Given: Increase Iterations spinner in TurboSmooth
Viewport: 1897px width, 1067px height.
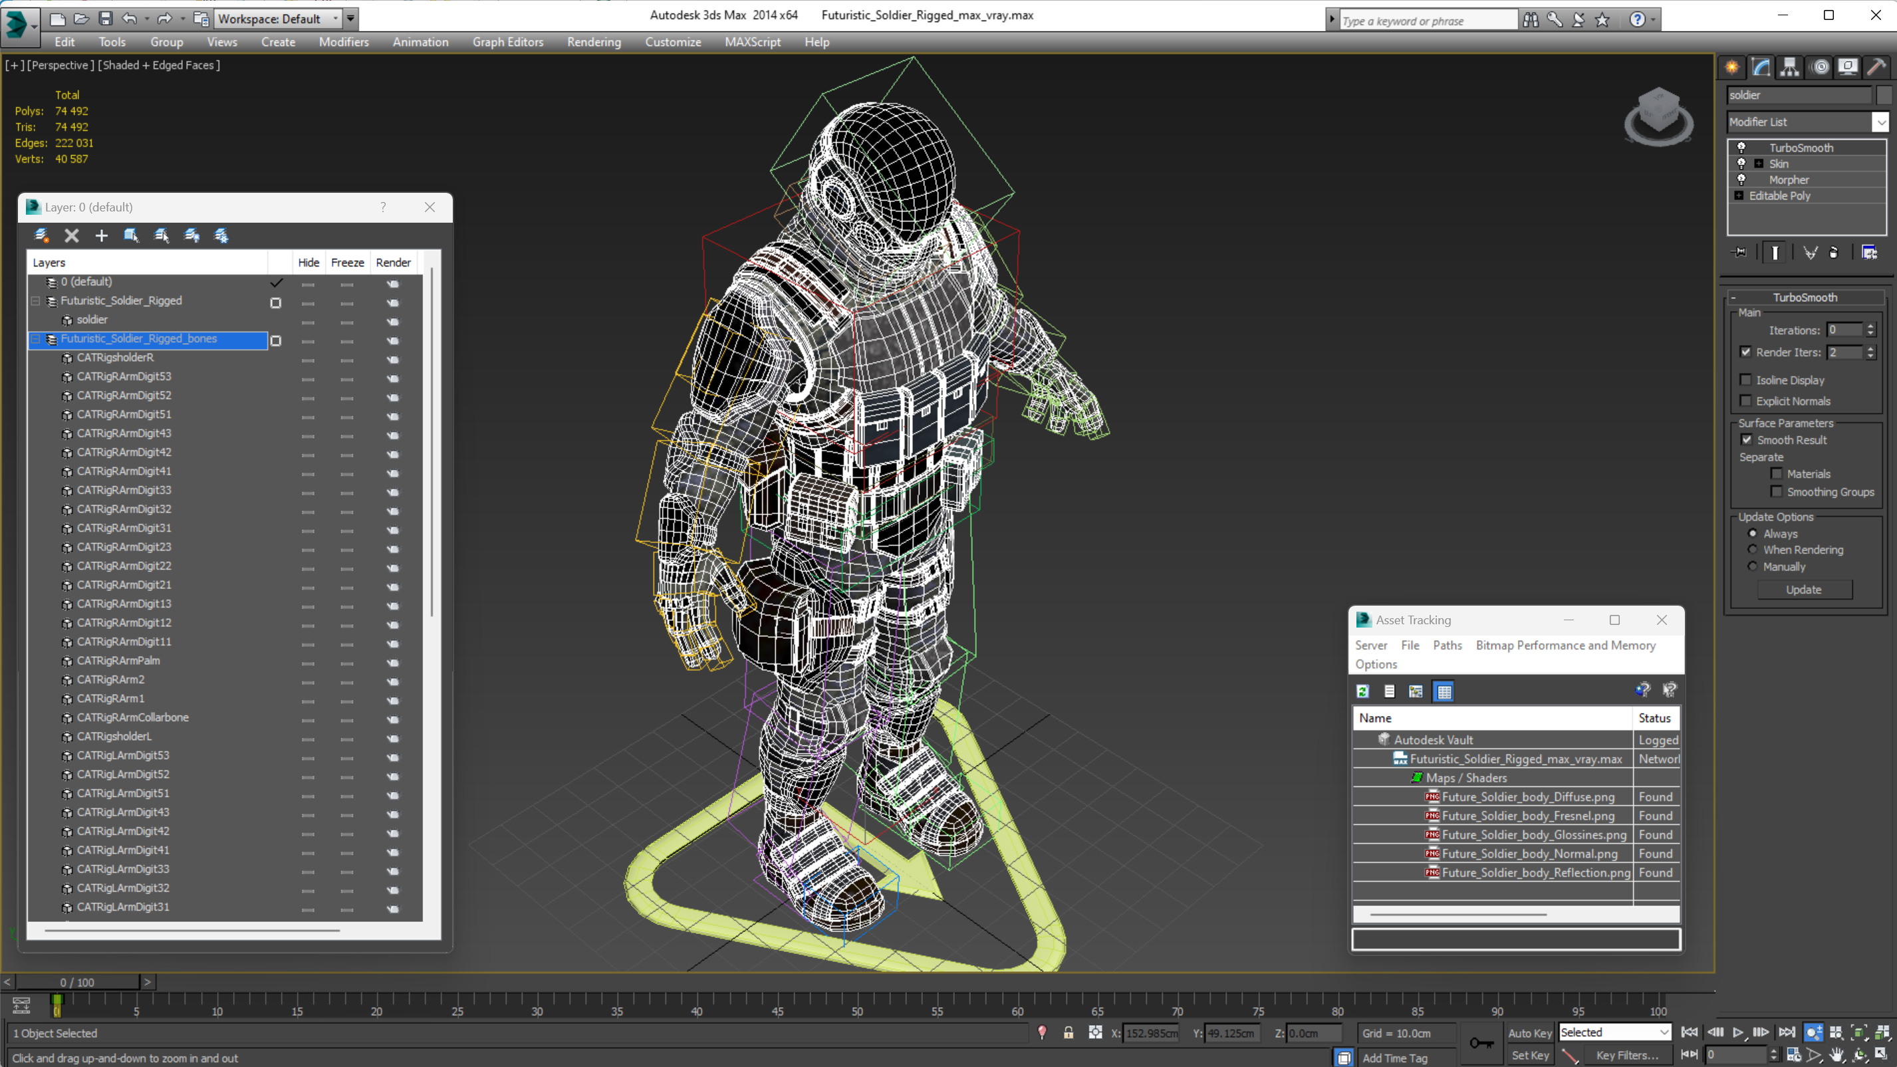Looking at the screenshot, I should point(1870,326).
